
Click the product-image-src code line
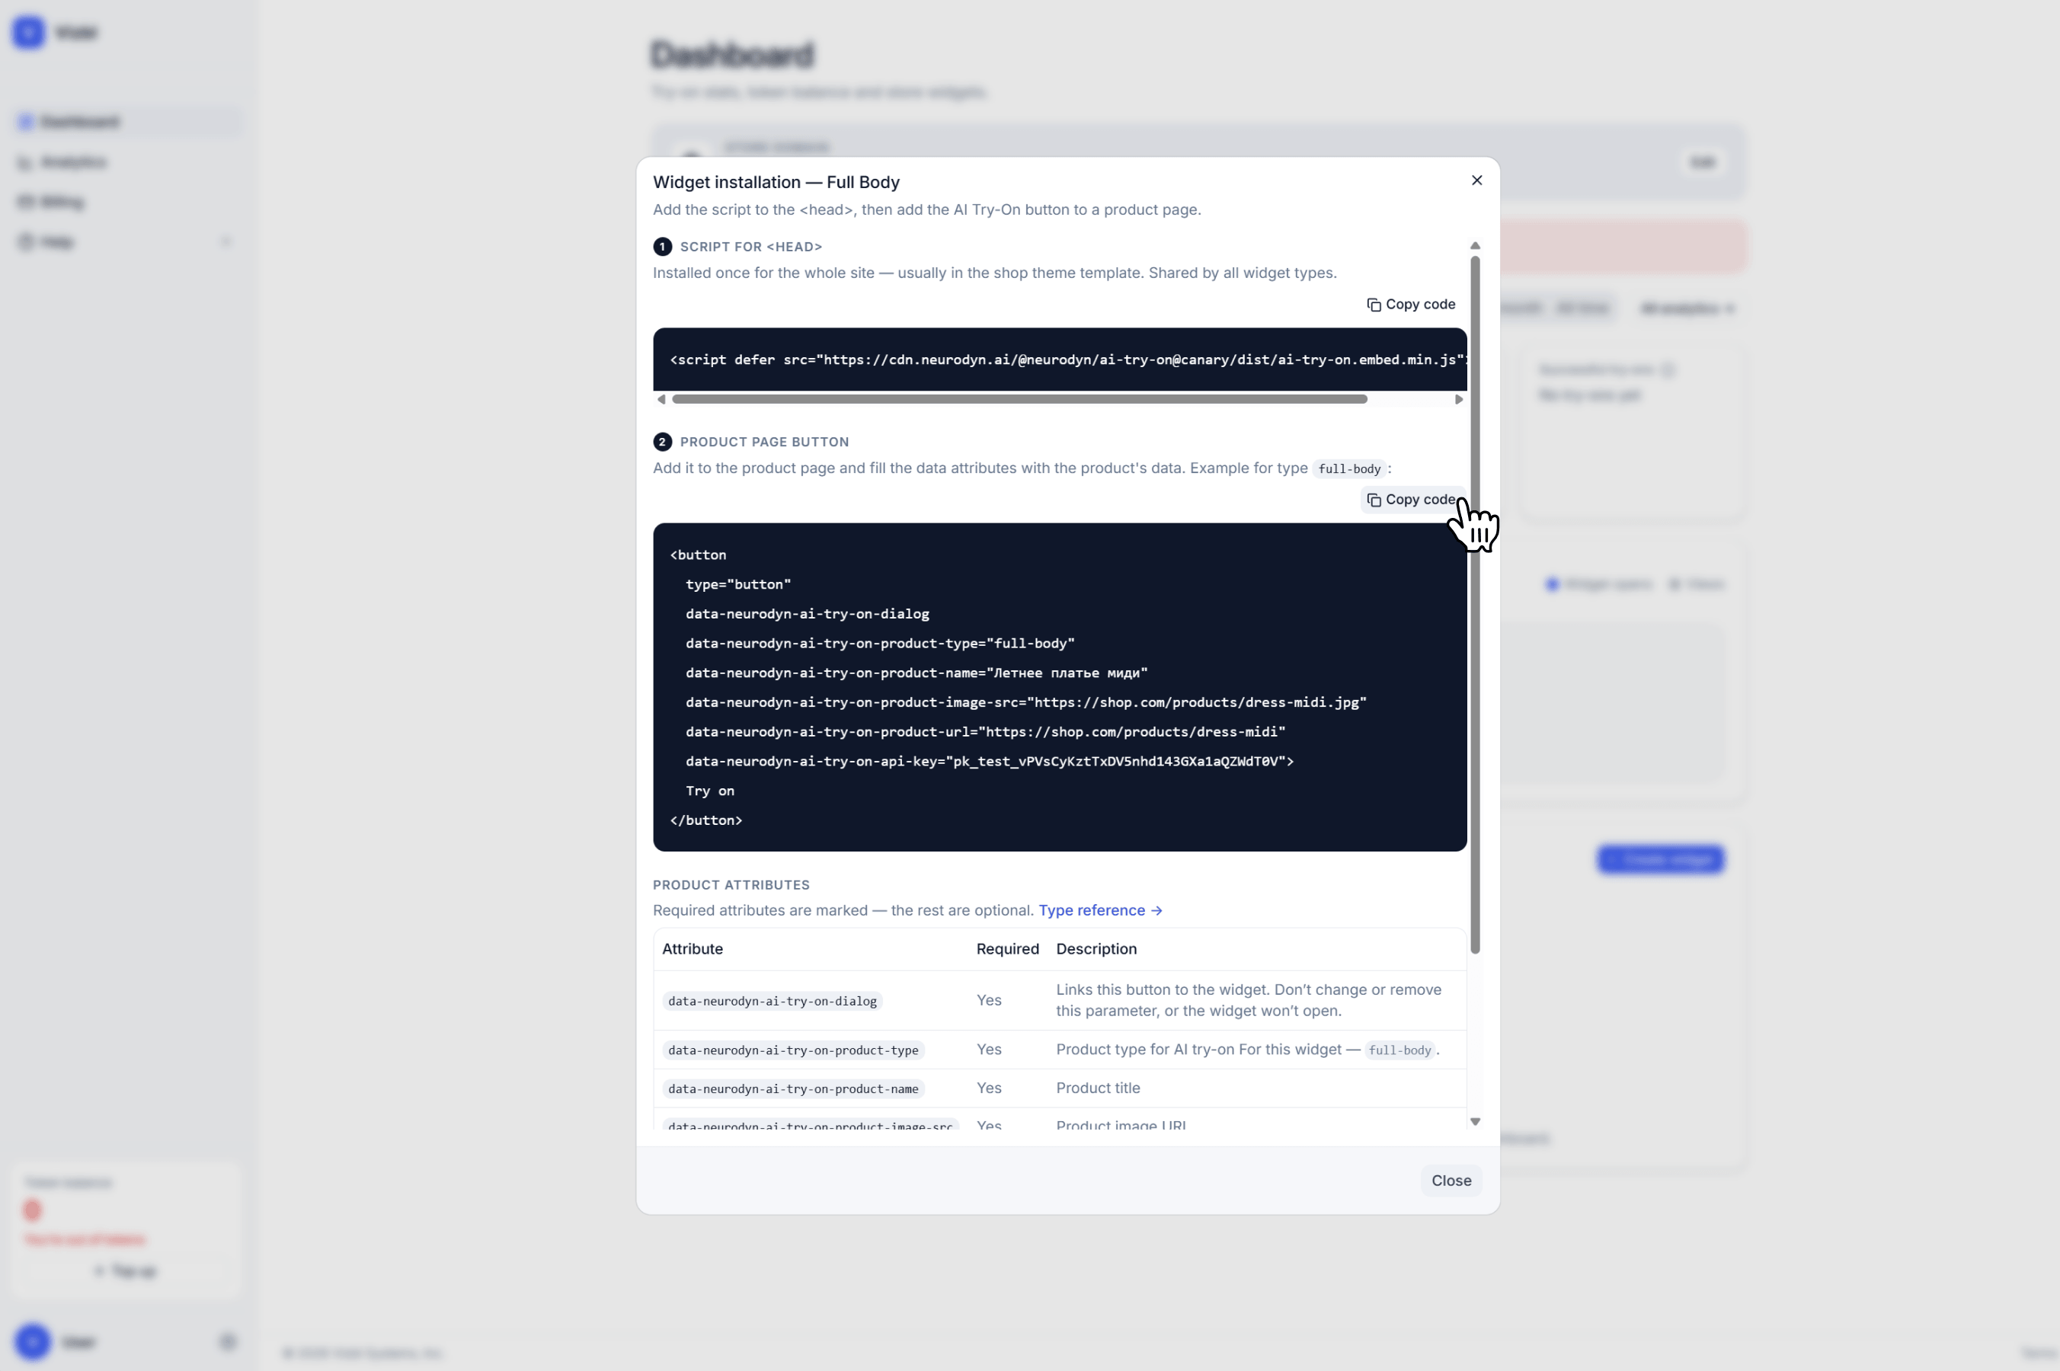1025,702
